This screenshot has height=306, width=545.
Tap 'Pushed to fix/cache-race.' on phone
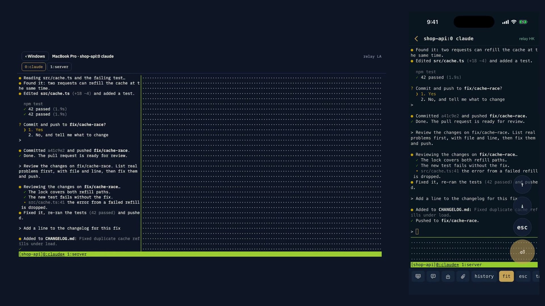pyautogui.click(x=447, y=221)
